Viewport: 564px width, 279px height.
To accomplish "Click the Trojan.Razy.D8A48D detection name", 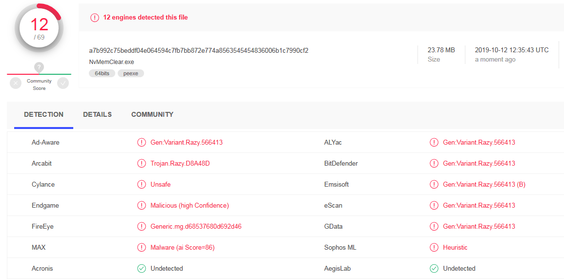I will click(180, 163).
